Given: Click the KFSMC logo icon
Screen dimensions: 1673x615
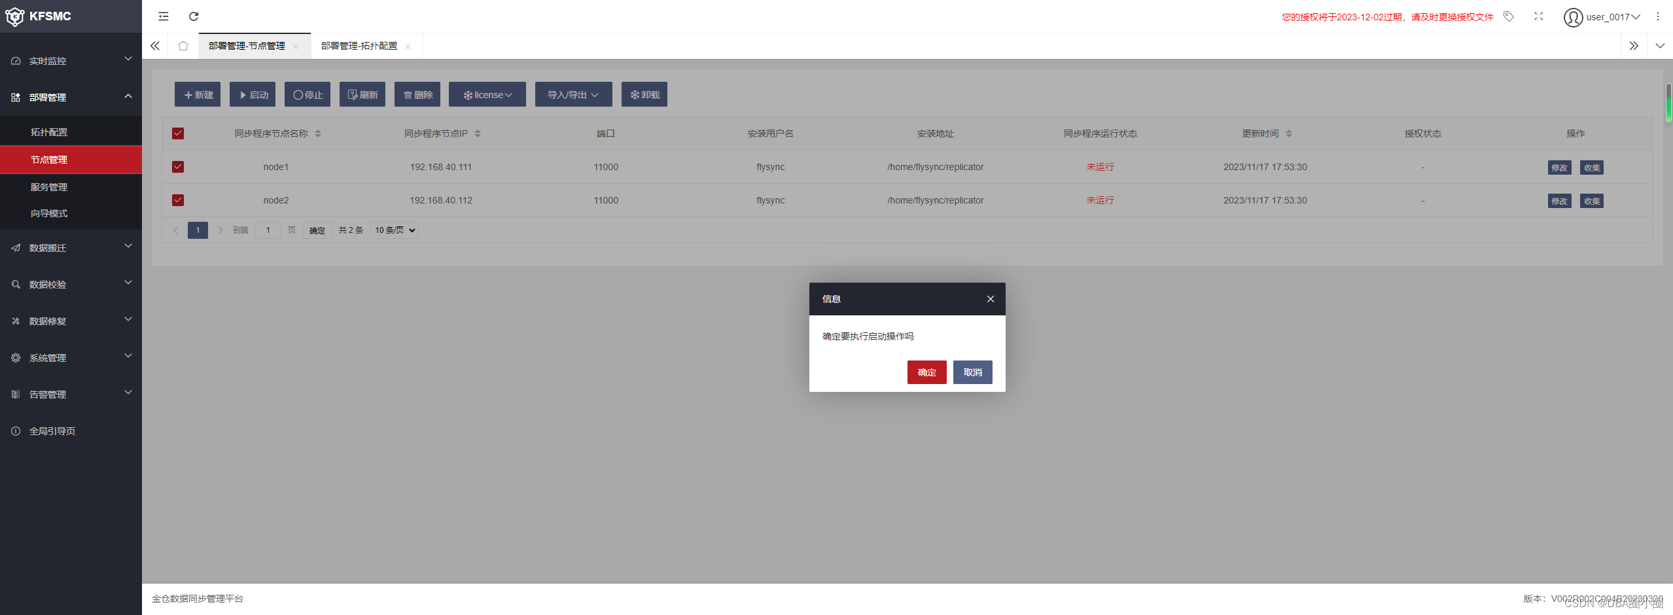Looking at the screenshot, I should point(14,16).
